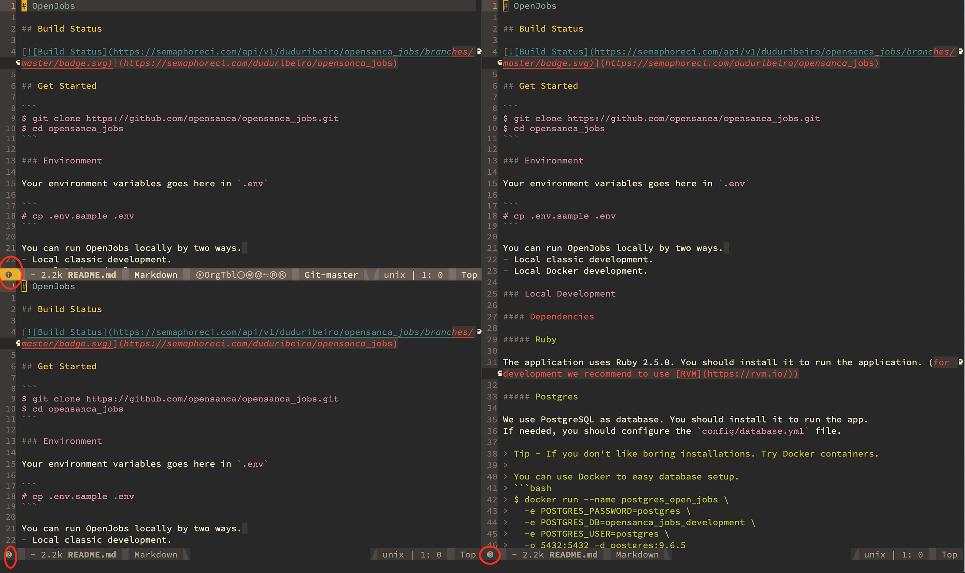Click window number 2 badge in mode line

pyautogui.click(x=9, y=555)
